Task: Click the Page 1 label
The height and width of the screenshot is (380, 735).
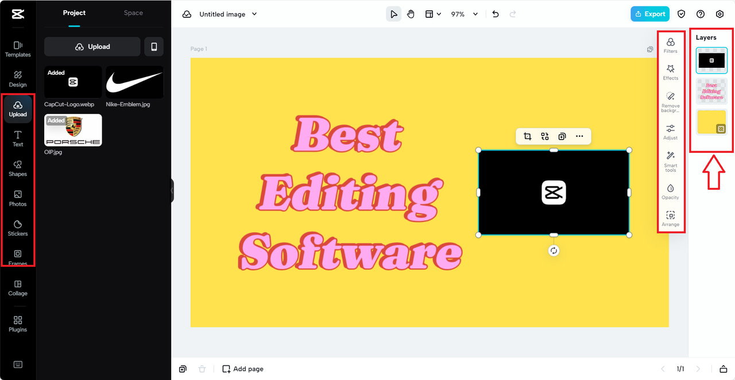Action: 199,49
